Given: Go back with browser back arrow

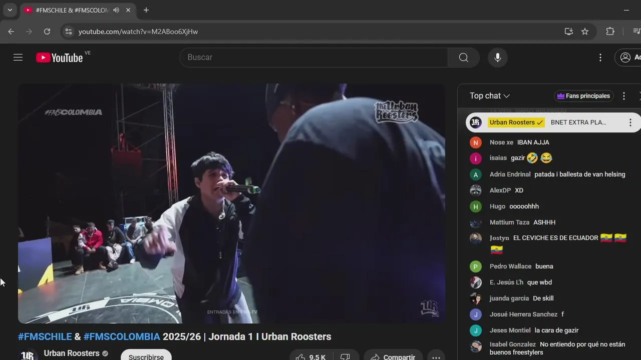Looking at the screenshot, I should (x=11, y=31).
